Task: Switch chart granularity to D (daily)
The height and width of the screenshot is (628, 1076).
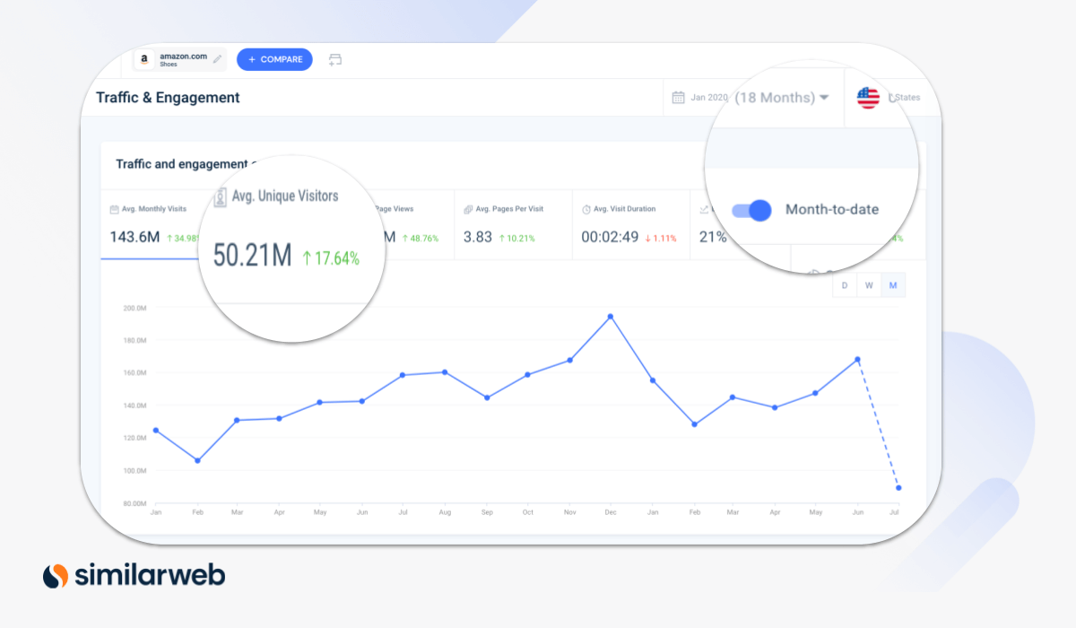Action: click(x=845, y=285)
